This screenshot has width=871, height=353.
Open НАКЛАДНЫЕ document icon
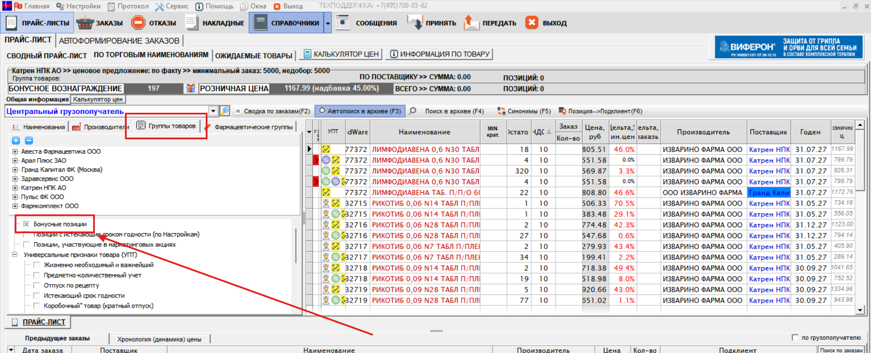192,23
